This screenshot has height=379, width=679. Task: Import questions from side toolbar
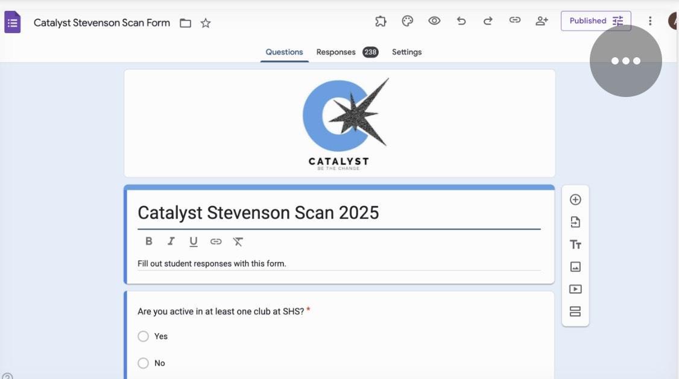(x=575, y=222)
